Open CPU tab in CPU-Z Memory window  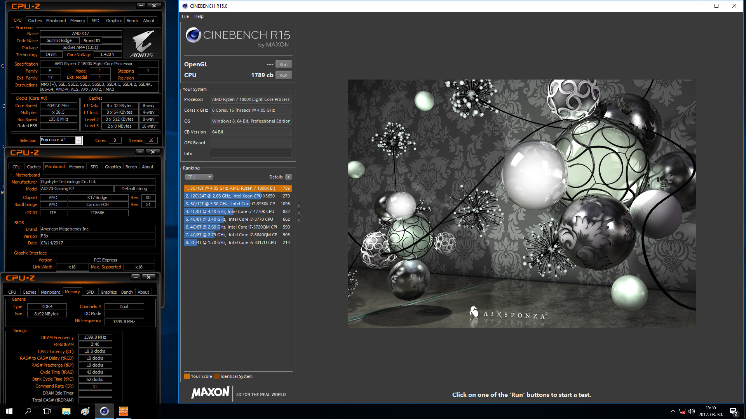point(12,292)
